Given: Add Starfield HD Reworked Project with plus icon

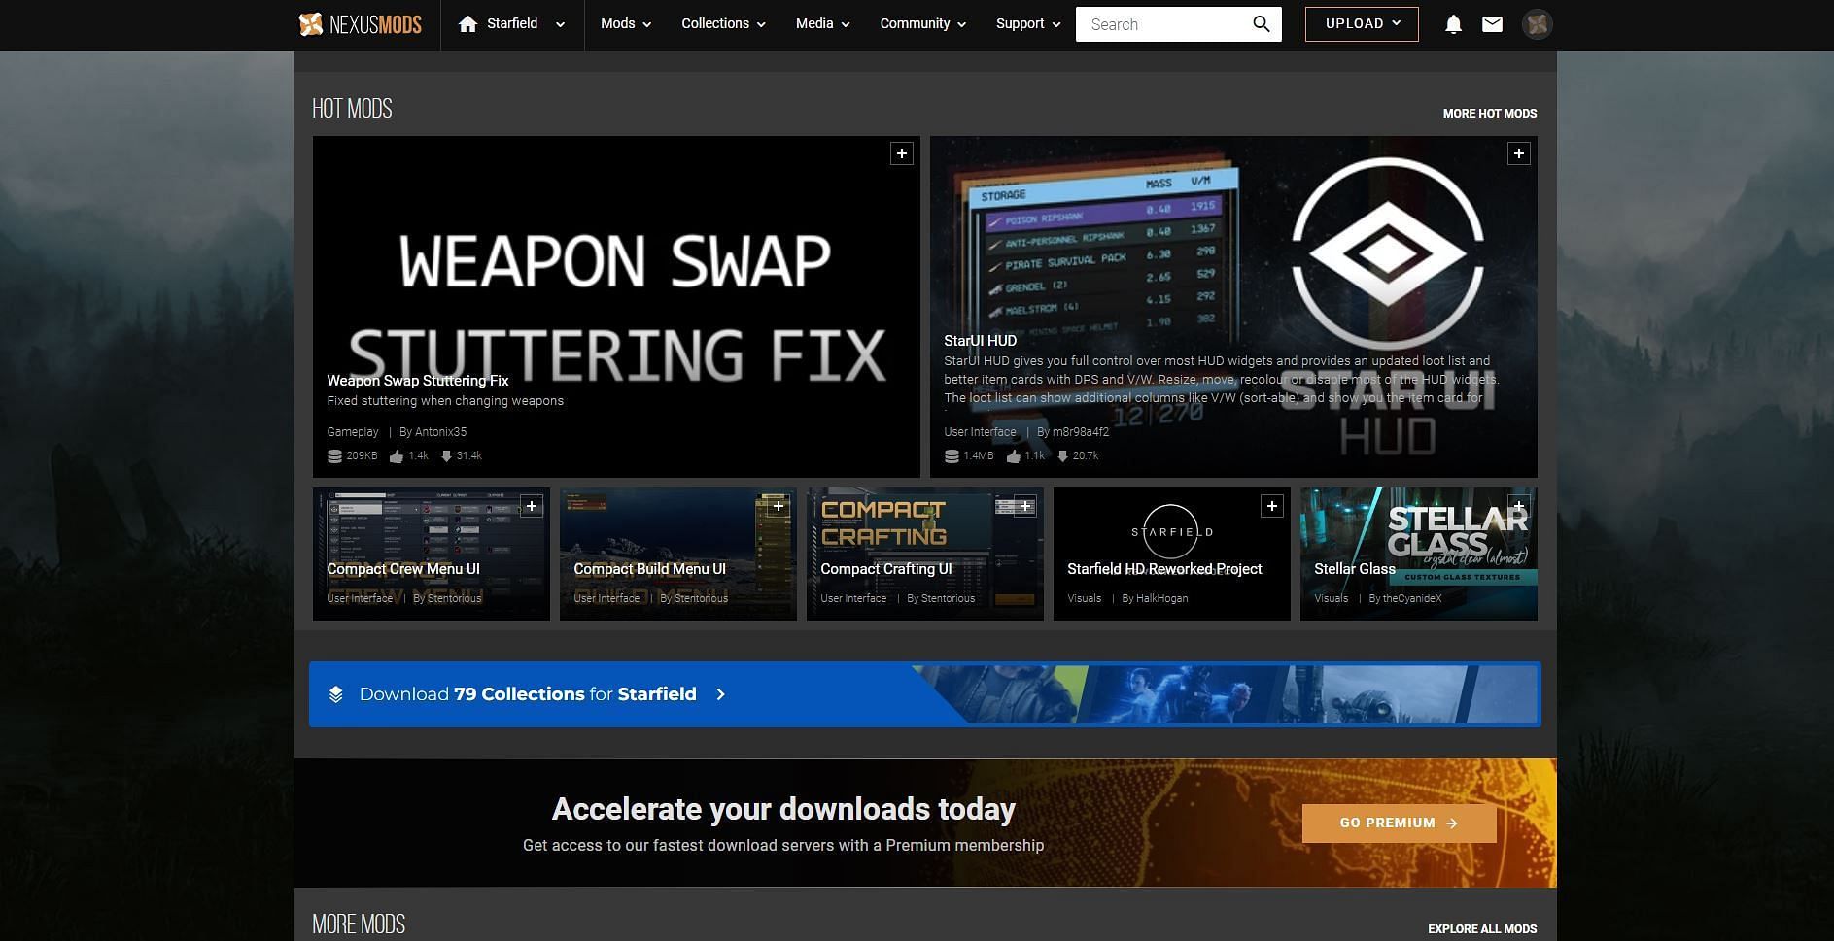Looking at the screenshot, I should pyautogui.click(x=1272, y=506).
